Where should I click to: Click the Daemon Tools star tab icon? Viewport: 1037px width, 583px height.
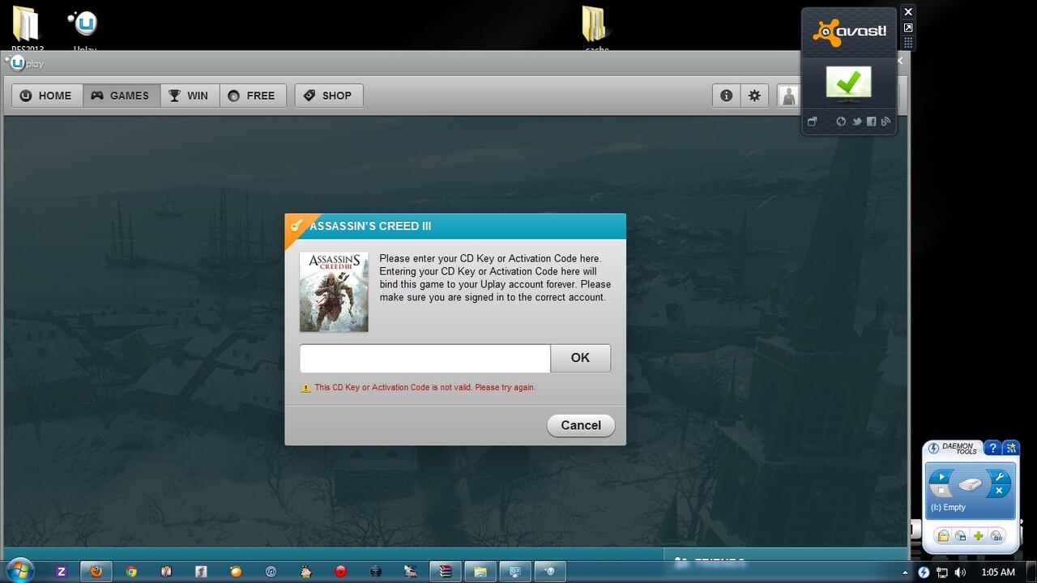[x=1010, y=448]
